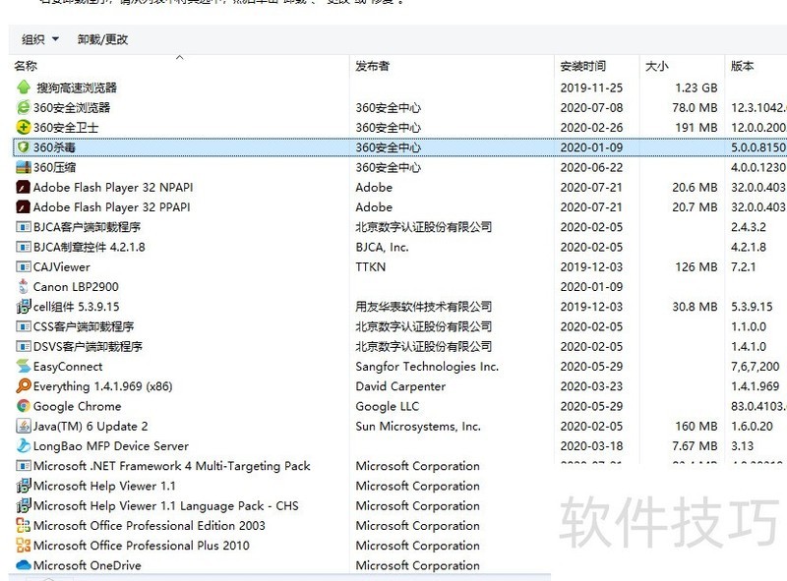
Task: Click version value 7,6,7,200
Action: point(755,367)
